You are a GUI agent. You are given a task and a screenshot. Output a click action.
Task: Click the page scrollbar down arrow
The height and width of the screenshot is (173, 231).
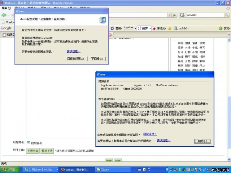tap(229, 159)
